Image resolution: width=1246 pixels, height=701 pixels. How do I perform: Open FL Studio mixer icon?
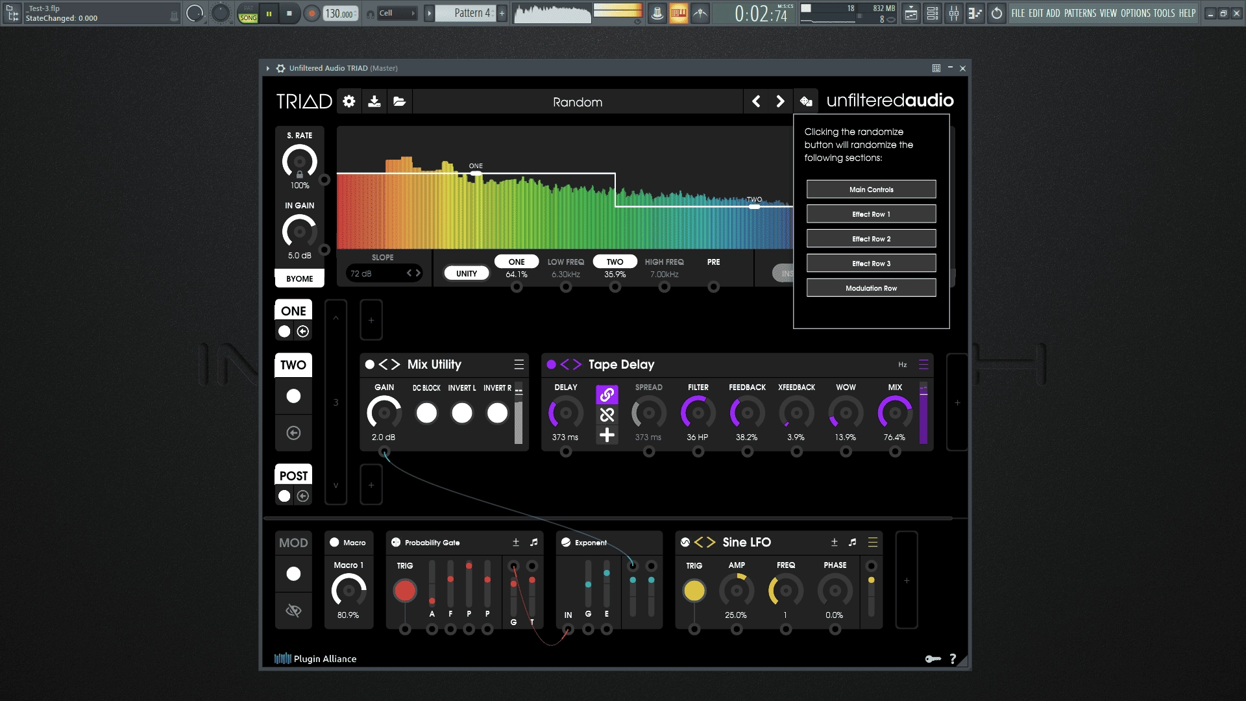click(954, 13)
